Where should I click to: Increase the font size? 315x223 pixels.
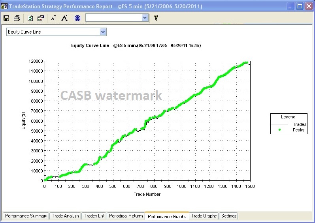pos(64,18)
